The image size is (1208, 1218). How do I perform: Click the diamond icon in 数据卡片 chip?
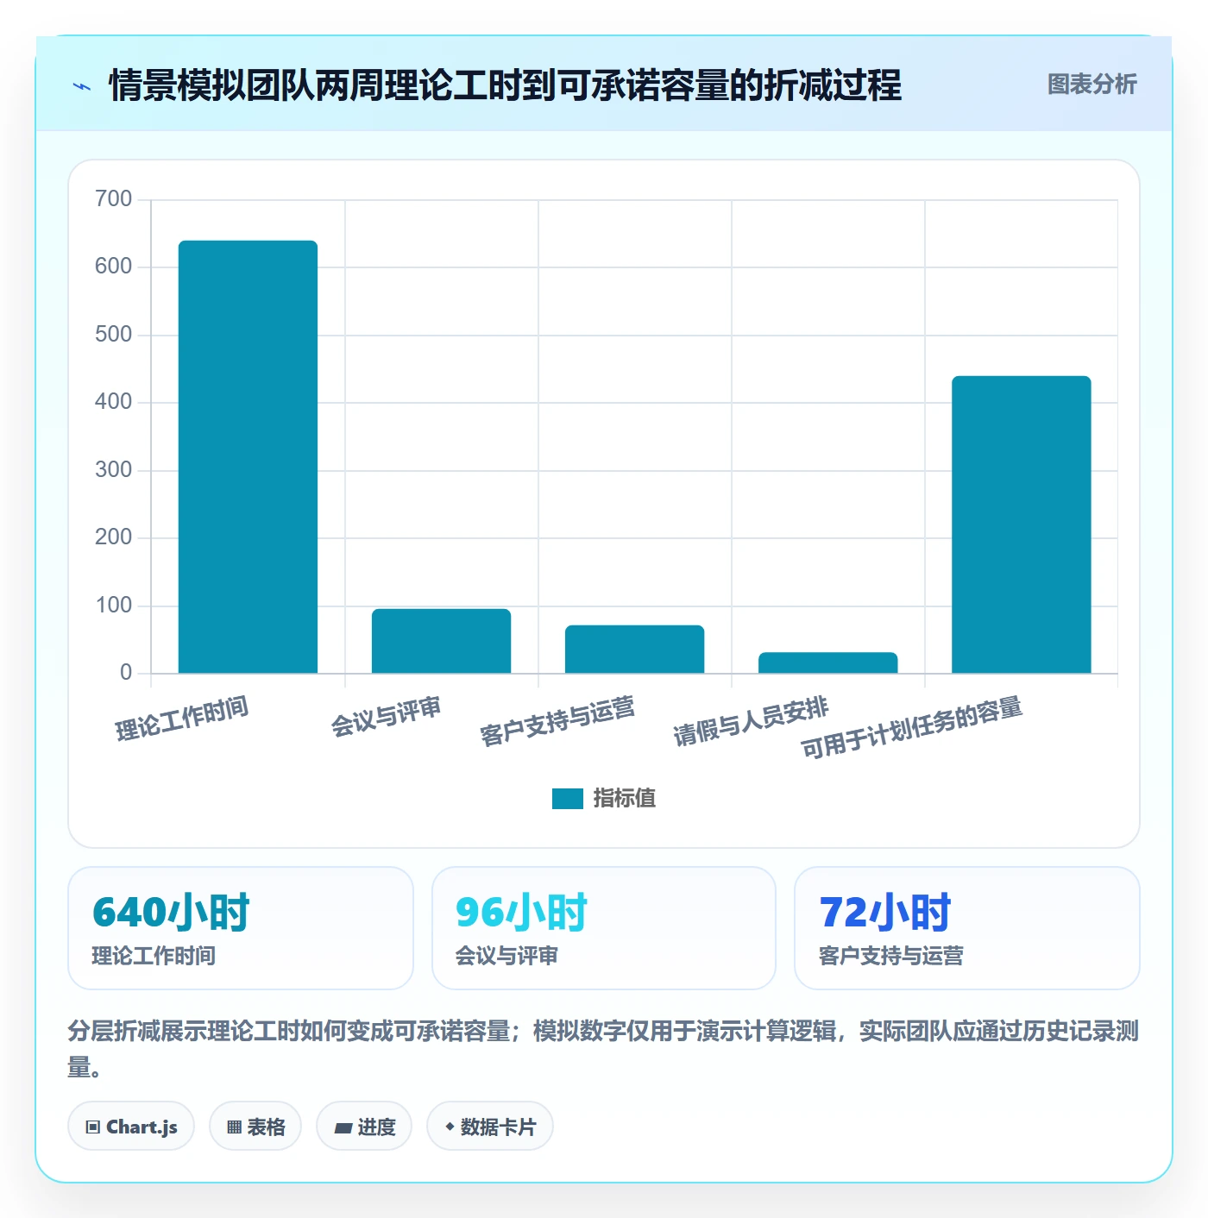point(450,1127)
